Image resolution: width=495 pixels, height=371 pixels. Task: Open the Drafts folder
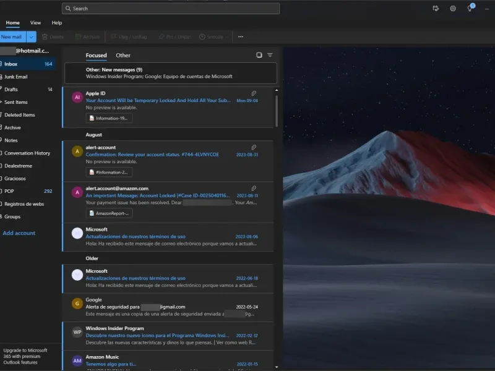27,90
